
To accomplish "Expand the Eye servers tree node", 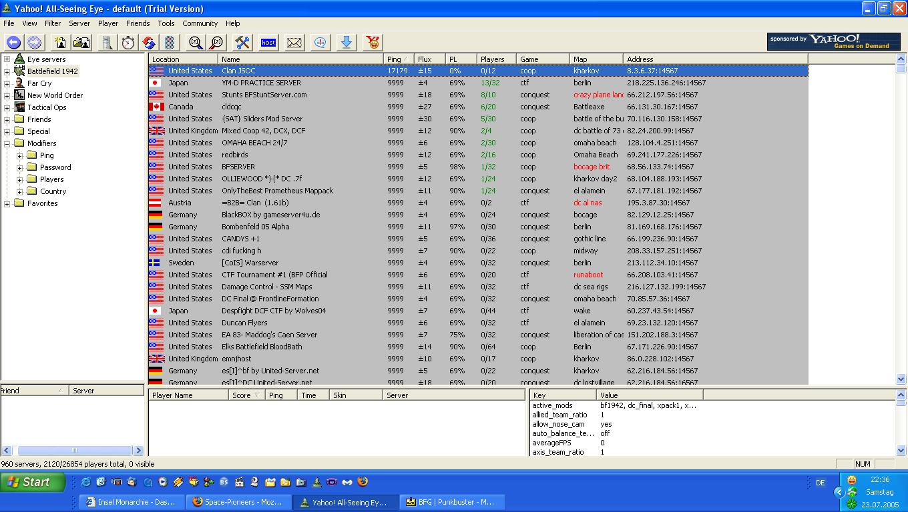I will [x=7, y=59].
